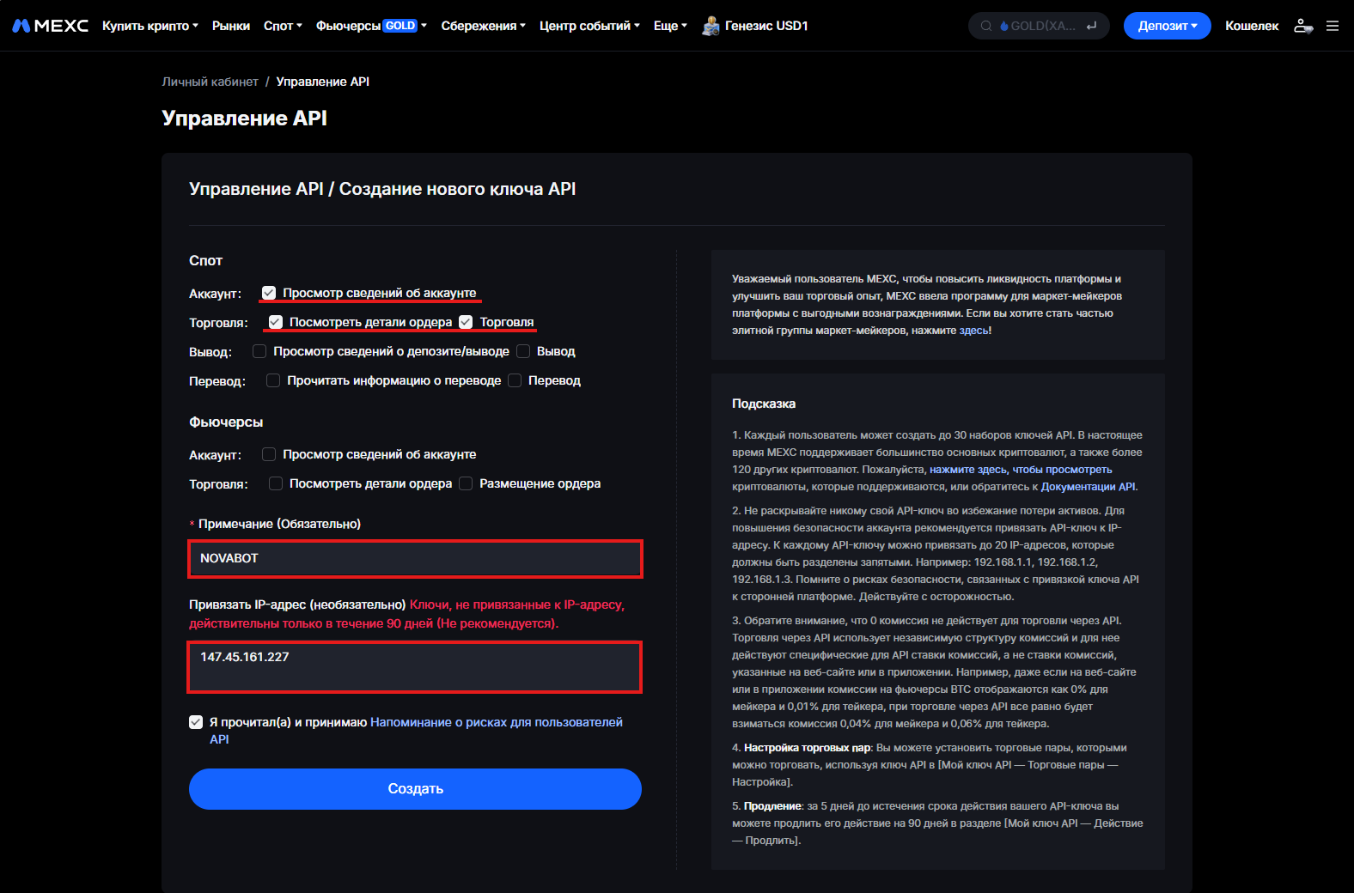1354x893 pixels.
Task: Go back to 'Личный кабинет' breadcrumb
Action: tap(210, 82)
